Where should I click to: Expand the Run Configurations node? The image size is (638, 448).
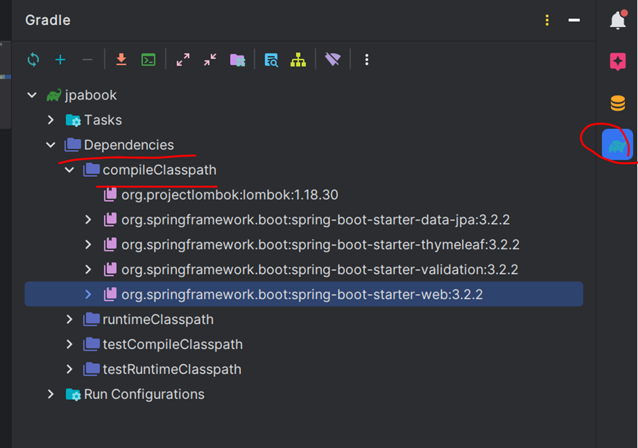[x=50, y=394]
